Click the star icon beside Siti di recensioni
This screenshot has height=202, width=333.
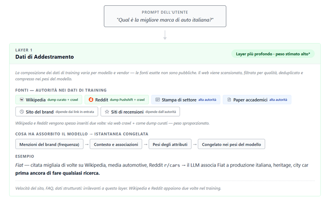(x=107, y=111)
